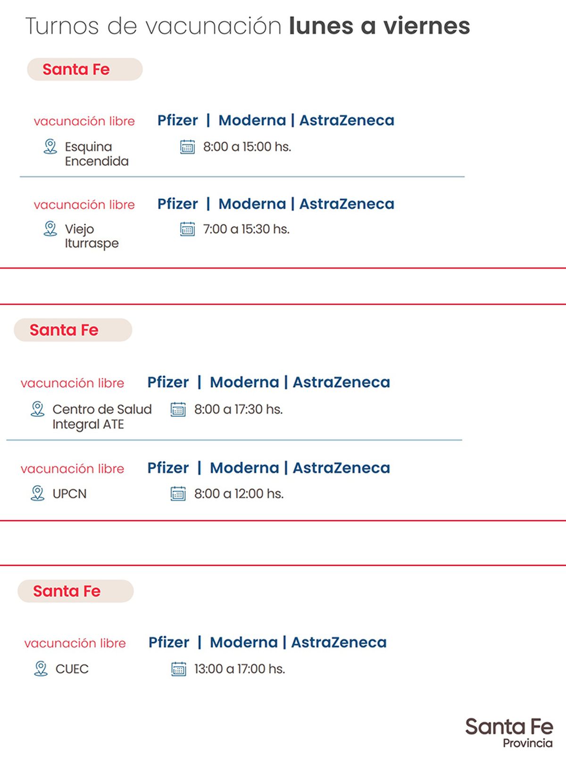Click the calendar icon next to 7:00 a 15:30 hs.
Image resolution: width=566 pixels, height=762 pixels.
(x=187, y=229)
